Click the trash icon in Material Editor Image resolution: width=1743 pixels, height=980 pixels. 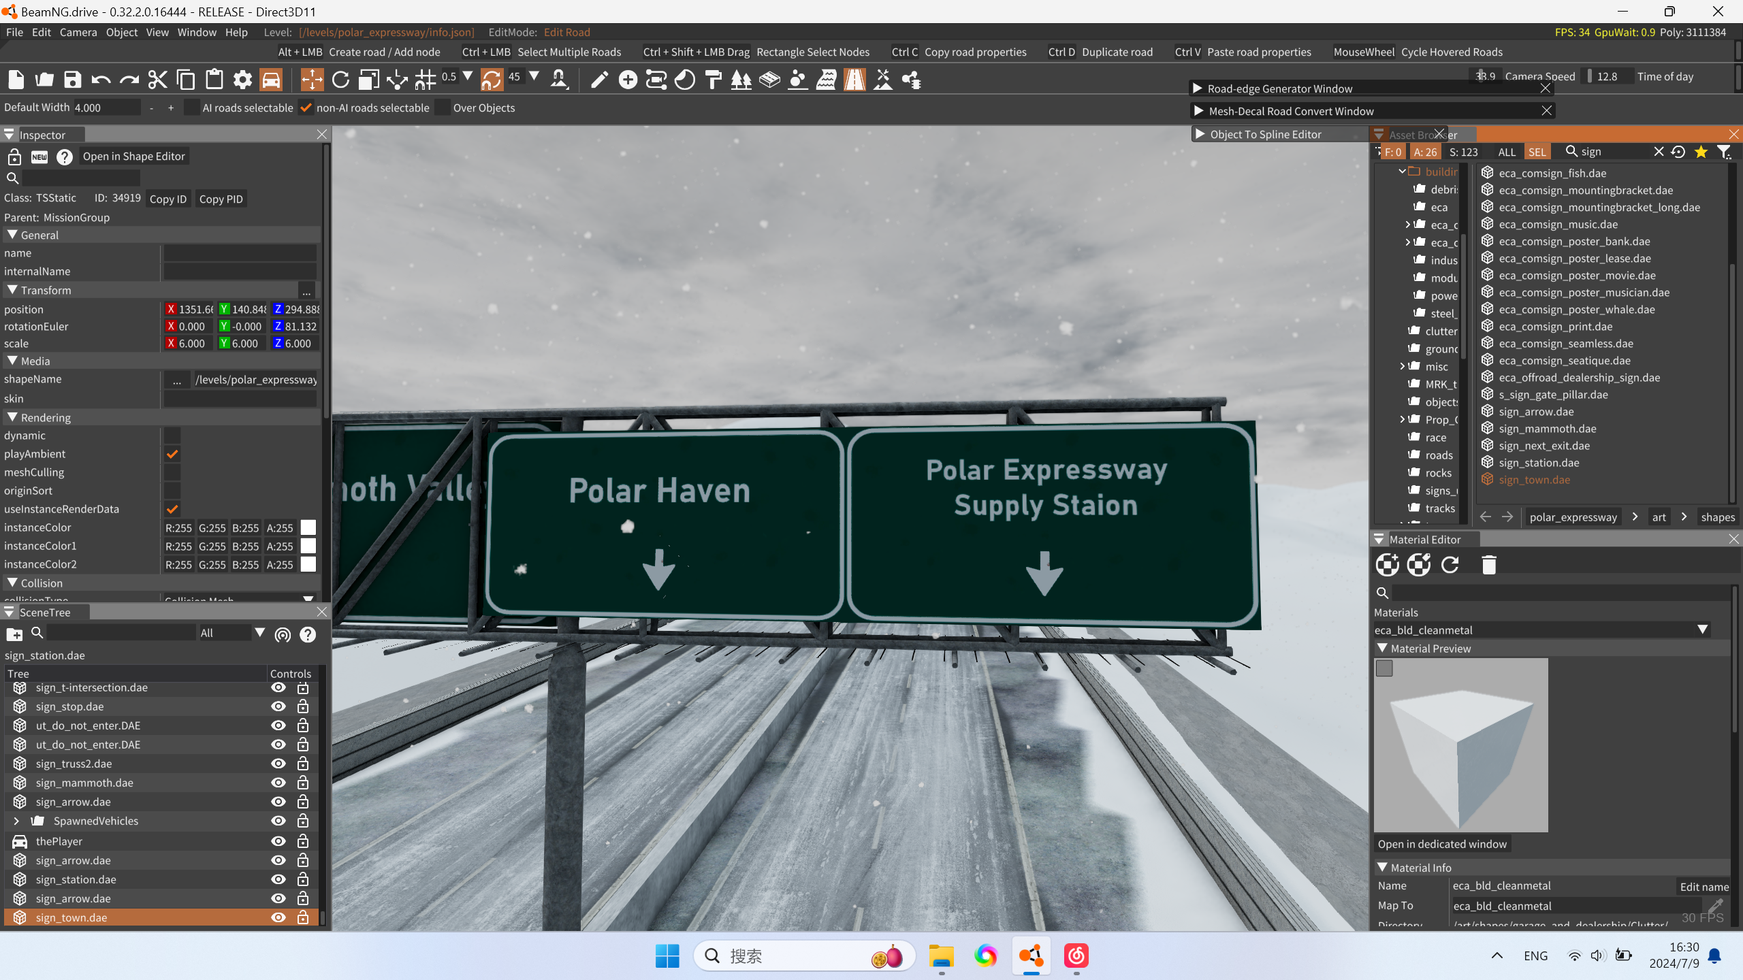click(x=1489, y=565)
